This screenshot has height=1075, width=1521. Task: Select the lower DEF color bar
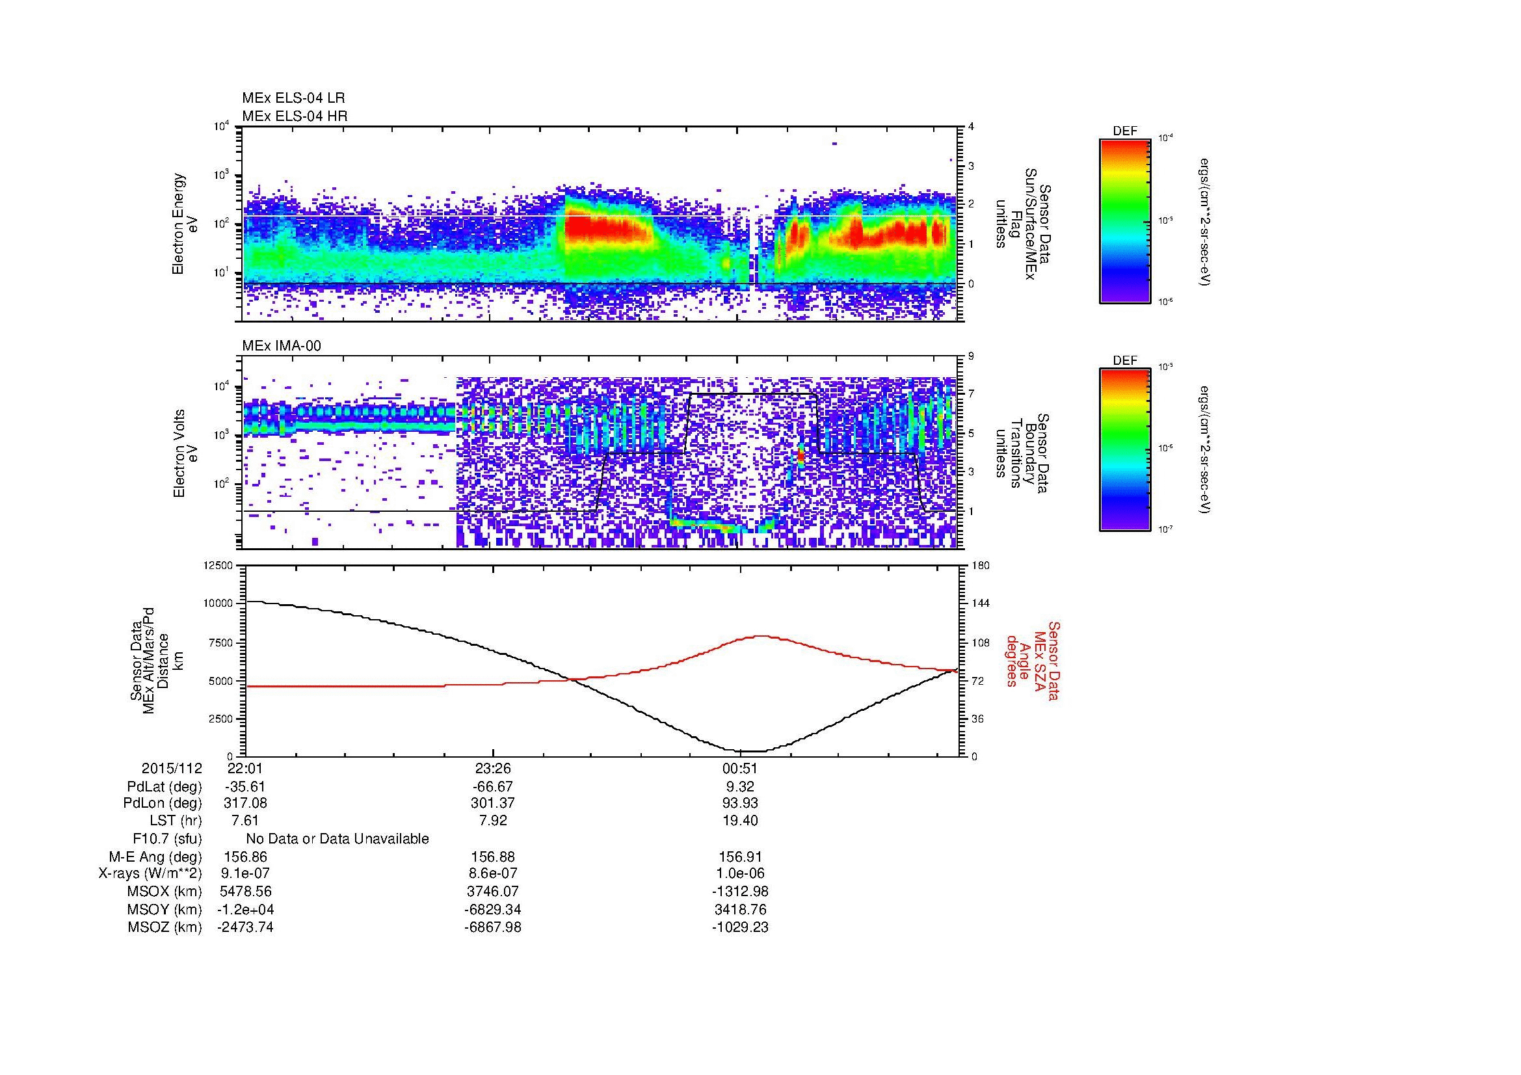pyautogui.click(x=1124, y=451)
